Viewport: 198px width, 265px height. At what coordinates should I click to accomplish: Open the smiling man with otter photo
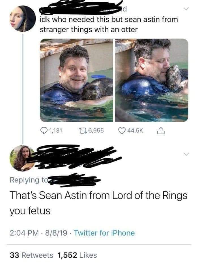click(76, 80)
